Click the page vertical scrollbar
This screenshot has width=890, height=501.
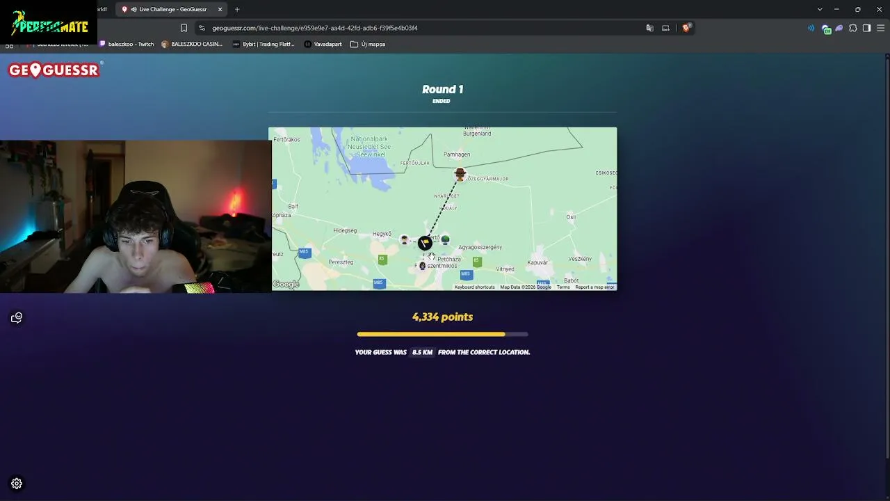tap(887, 257)
